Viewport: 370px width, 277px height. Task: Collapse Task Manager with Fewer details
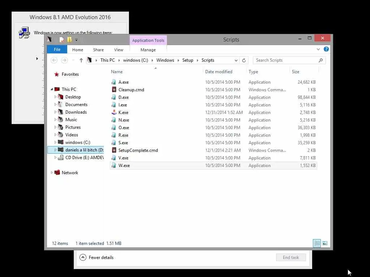(x=96, y=258)
